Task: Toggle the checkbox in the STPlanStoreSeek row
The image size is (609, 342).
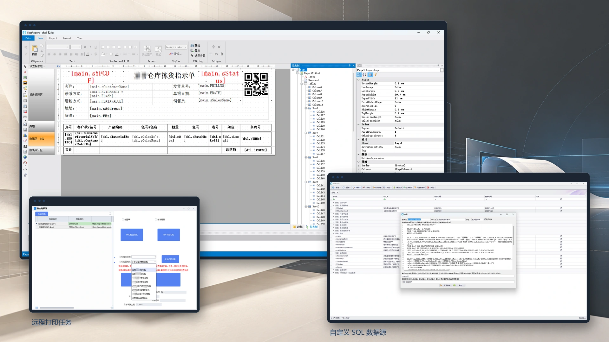Action: point(561,211)
